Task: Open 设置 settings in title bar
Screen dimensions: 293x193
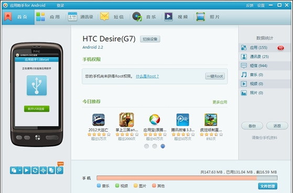Action: [261, 5]
